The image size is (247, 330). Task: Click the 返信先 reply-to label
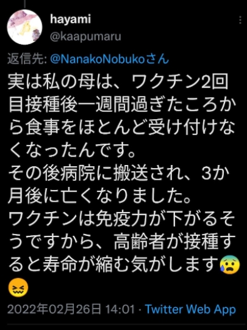click(27, 59)
